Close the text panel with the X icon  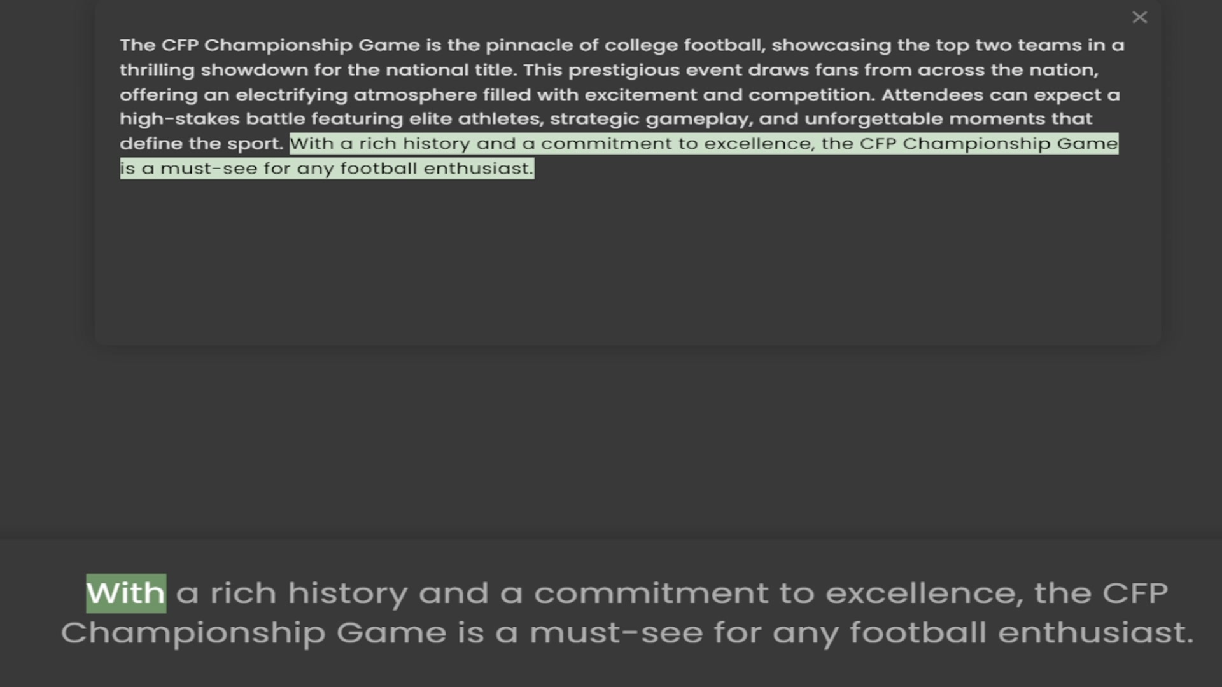pos(1139,17)
